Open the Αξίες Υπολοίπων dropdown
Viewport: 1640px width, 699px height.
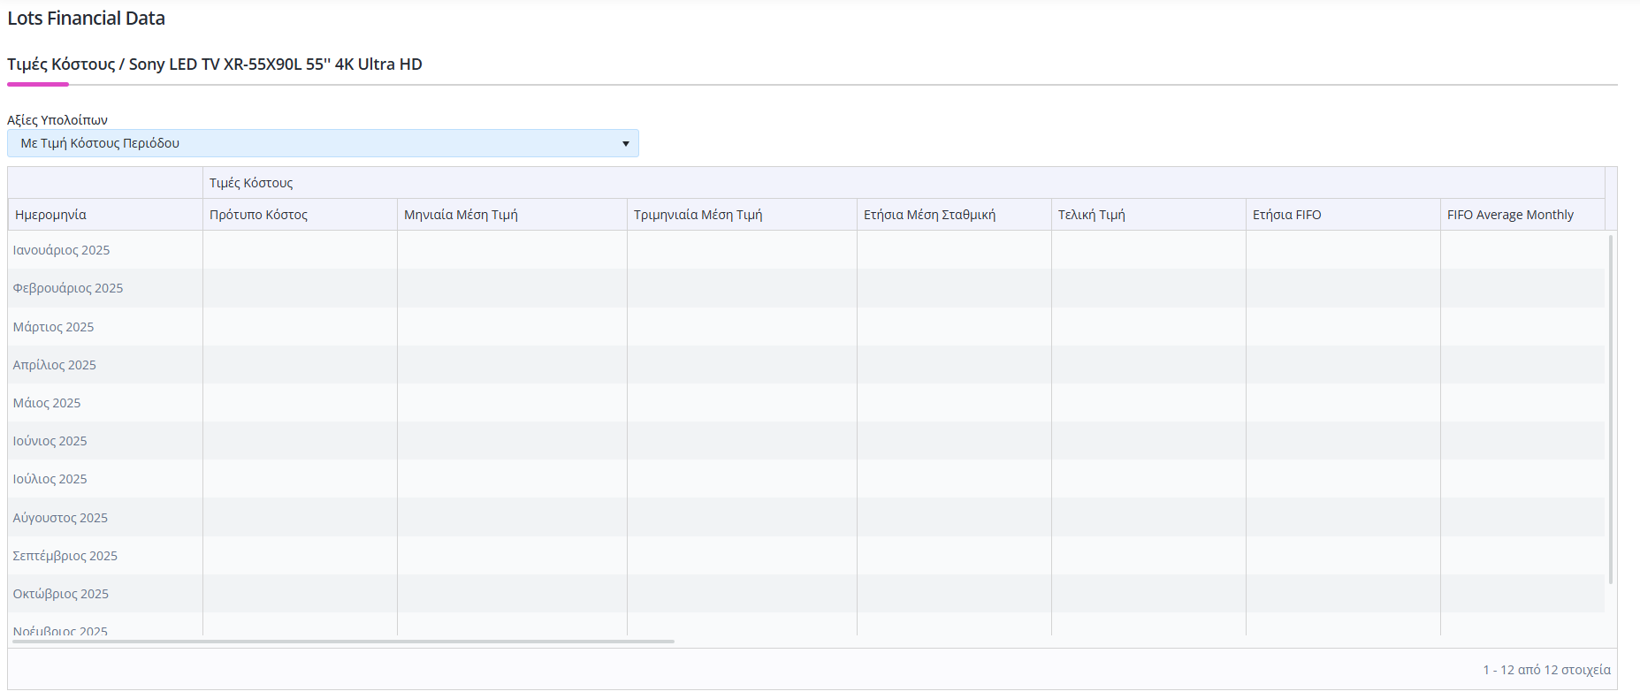point(323,143)
